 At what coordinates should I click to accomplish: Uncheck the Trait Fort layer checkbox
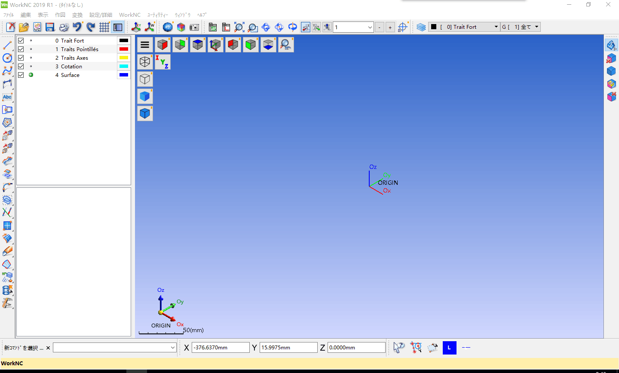[x=21, y=40]
